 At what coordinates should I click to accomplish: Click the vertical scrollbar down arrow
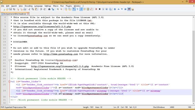click(x=193, y=103)
